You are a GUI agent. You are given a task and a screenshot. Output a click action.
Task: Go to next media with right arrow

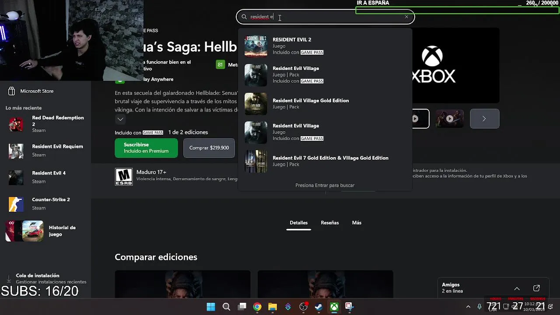[484, 119]
